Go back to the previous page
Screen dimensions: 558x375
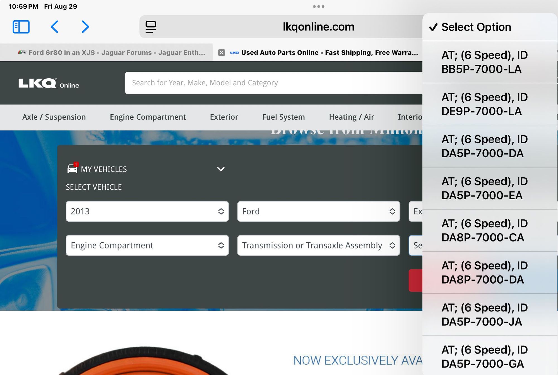coord(55,27)
